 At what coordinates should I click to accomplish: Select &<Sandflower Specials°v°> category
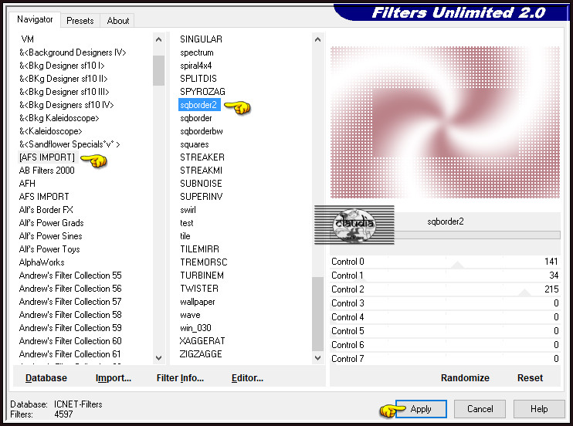click(70, 144)
